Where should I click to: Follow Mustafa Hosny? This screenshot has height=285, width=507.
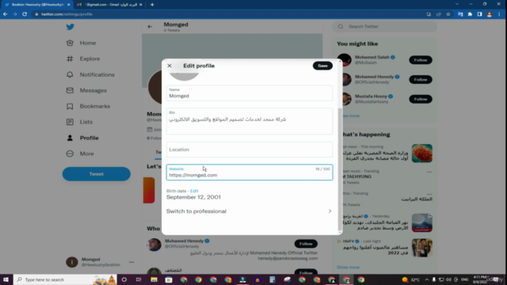pos(421,99)
